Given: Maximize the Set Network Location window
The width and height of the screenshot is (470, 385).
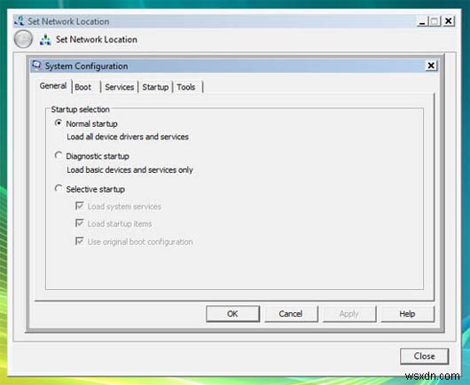Looking at the screenshot, I should pos(435,21).
